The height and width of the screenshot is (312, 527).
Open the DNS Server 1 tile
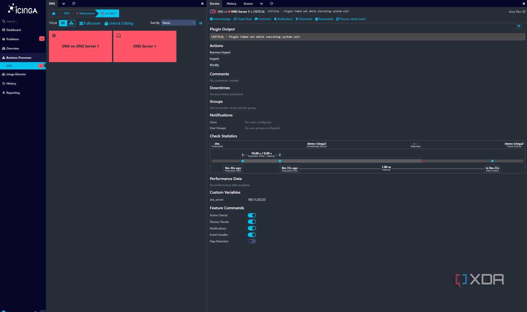point(145,46)
